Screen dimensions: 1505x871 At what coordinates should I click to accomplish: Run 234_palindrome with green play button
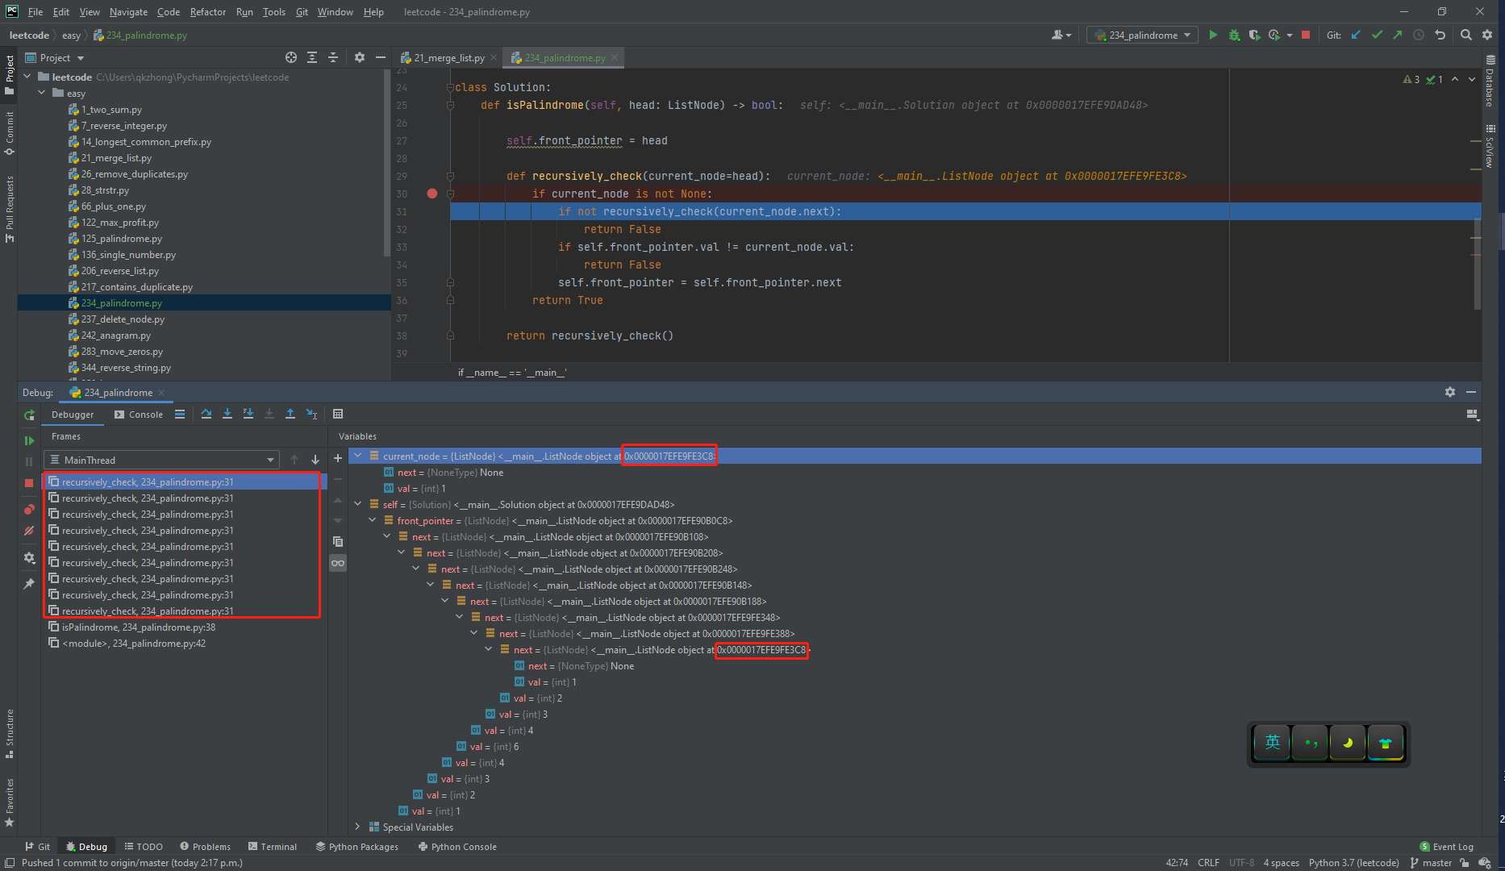coord(1213,35)
